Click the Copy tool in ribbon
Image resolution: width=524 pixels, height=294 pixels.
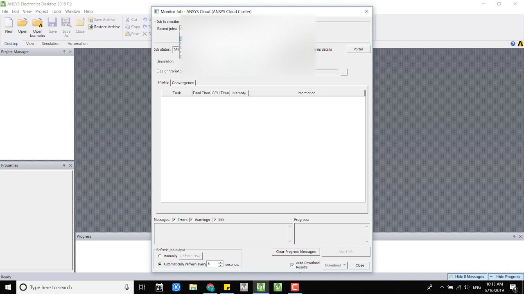pos(133,27)
